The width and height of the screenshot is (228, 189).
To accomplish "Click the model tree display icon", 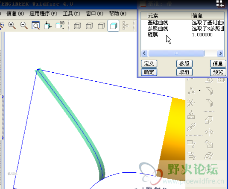I will (x=125, y=26).
